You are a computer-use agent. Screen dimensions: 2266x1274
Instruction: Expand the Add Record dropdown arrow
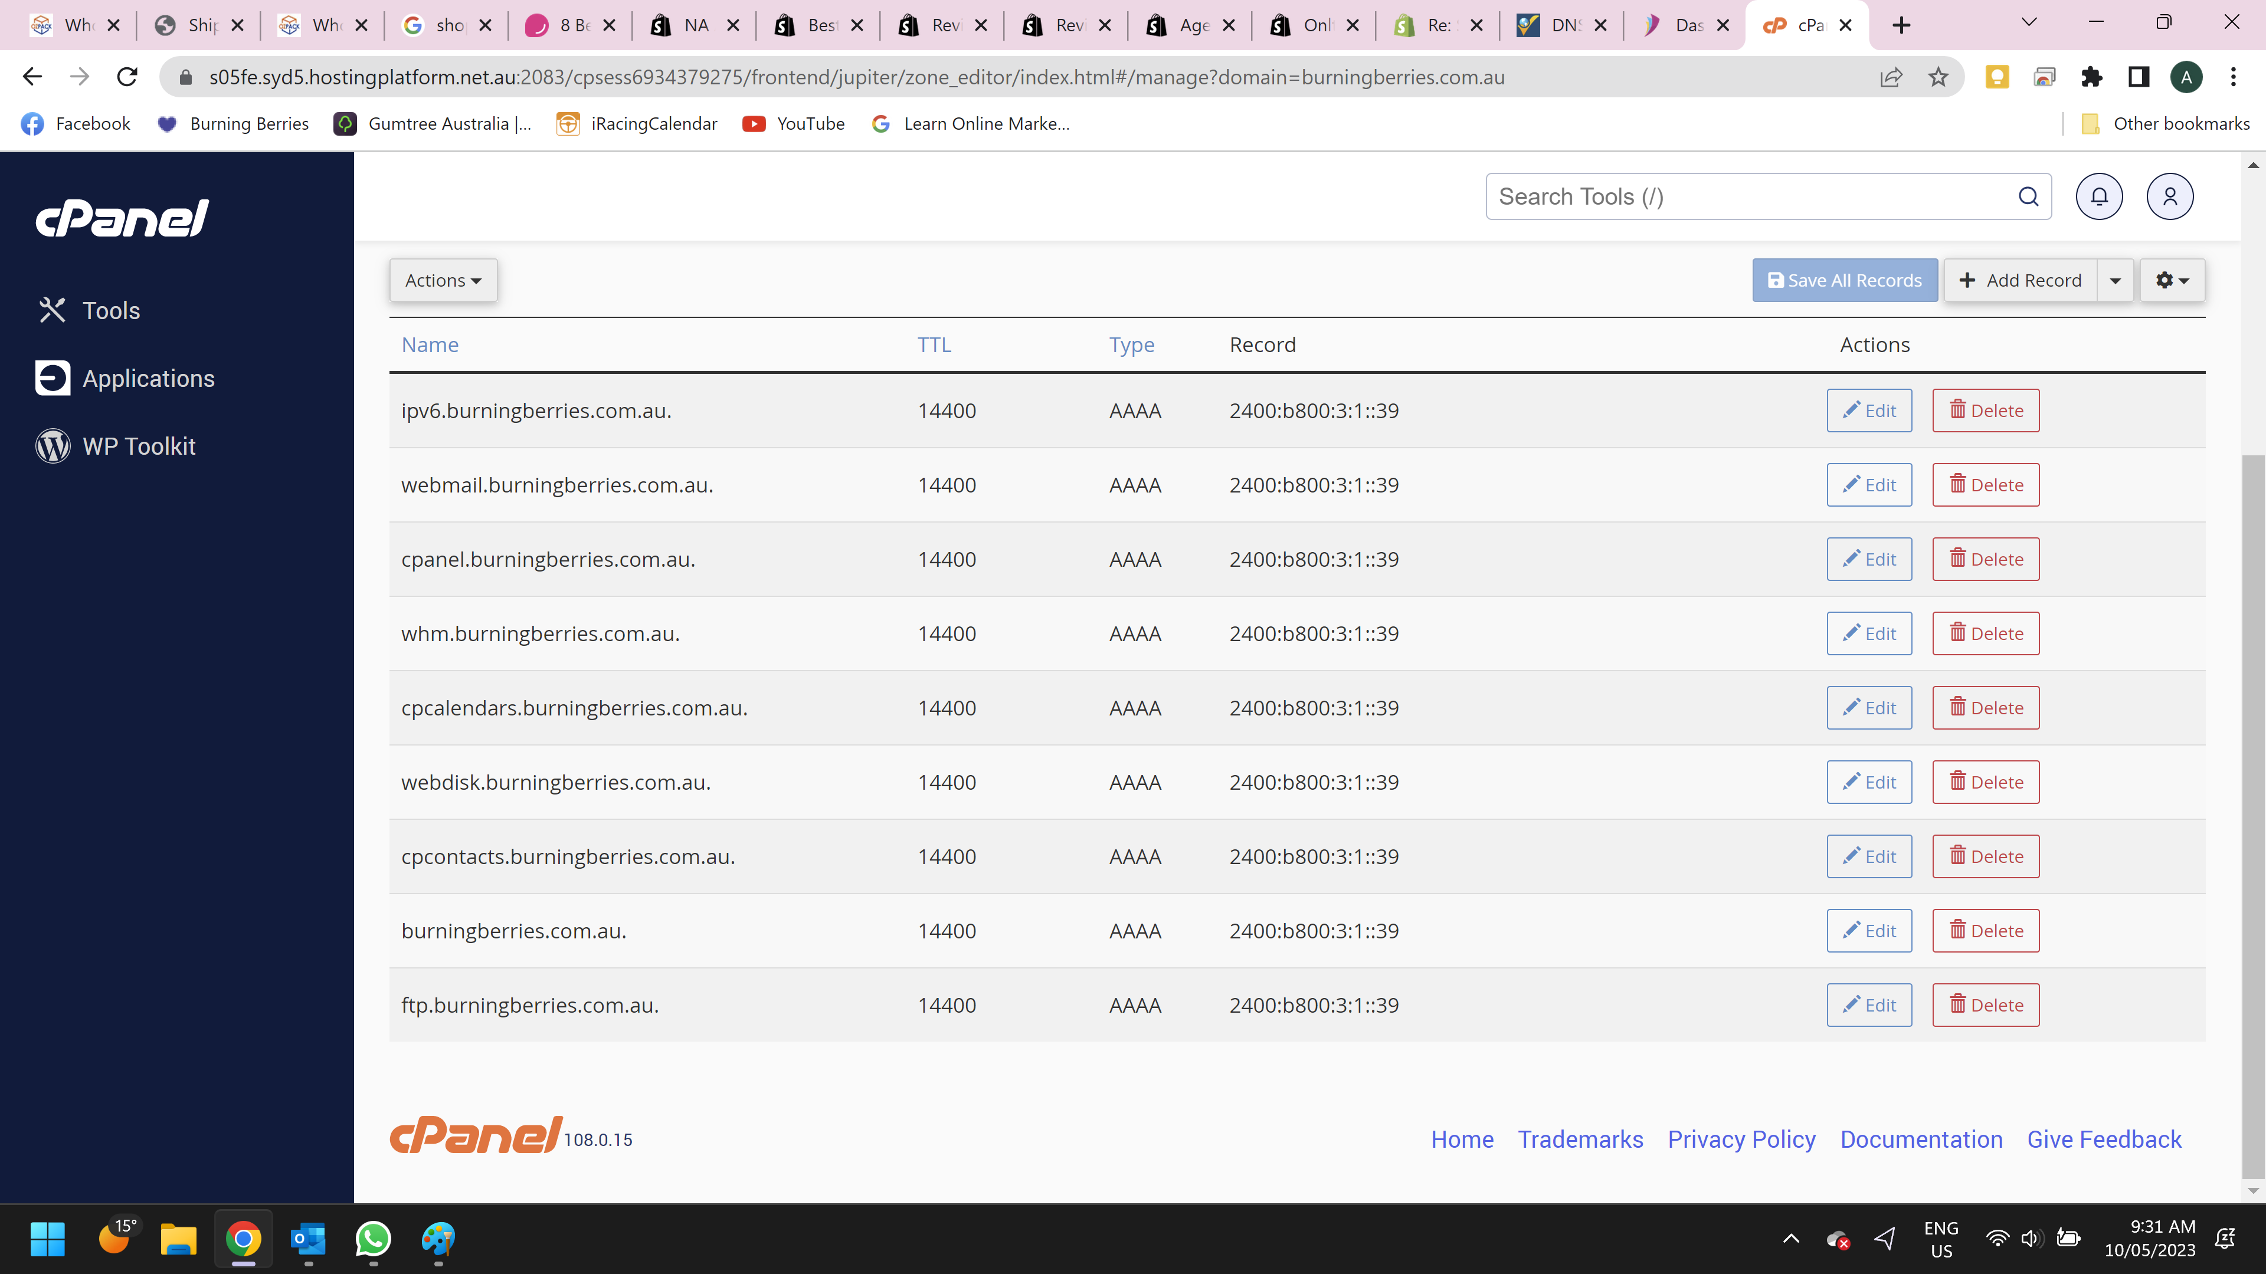[2115, 281]
